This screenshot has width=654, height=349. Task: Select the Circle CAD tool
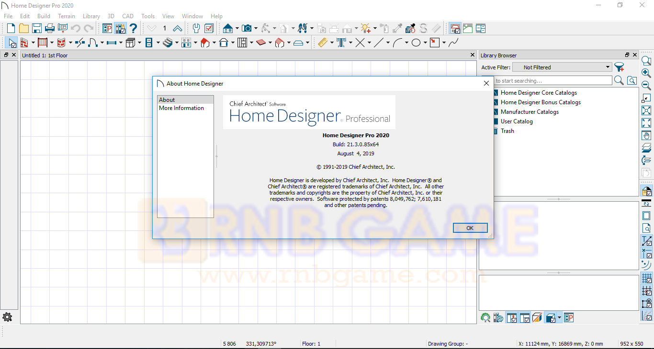[416, 43]
